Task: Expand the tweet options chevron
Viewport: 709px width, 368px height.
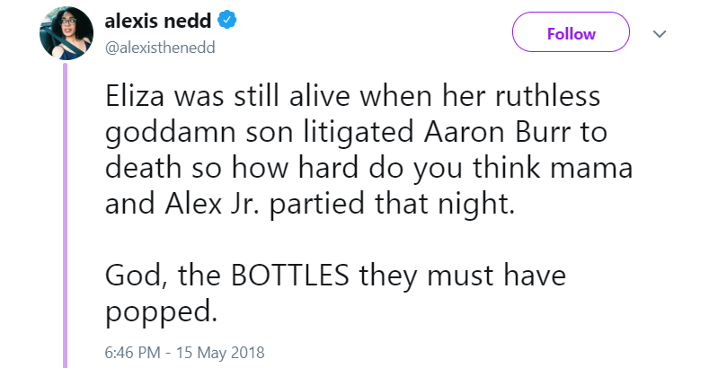Action: (x=660, y=34)
